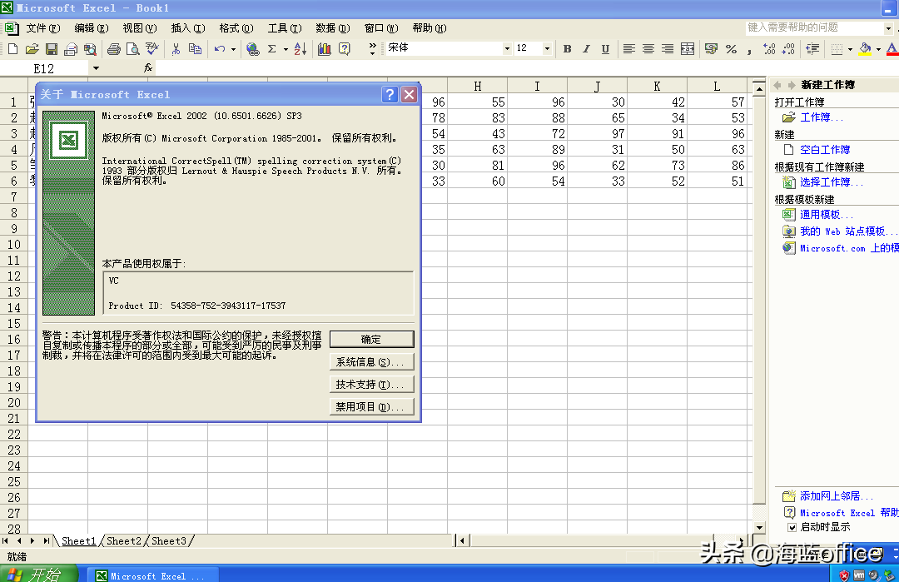Open the 帮助(H) menu
The height and width of the screenshot is (582, 899).
coord(429,28)
